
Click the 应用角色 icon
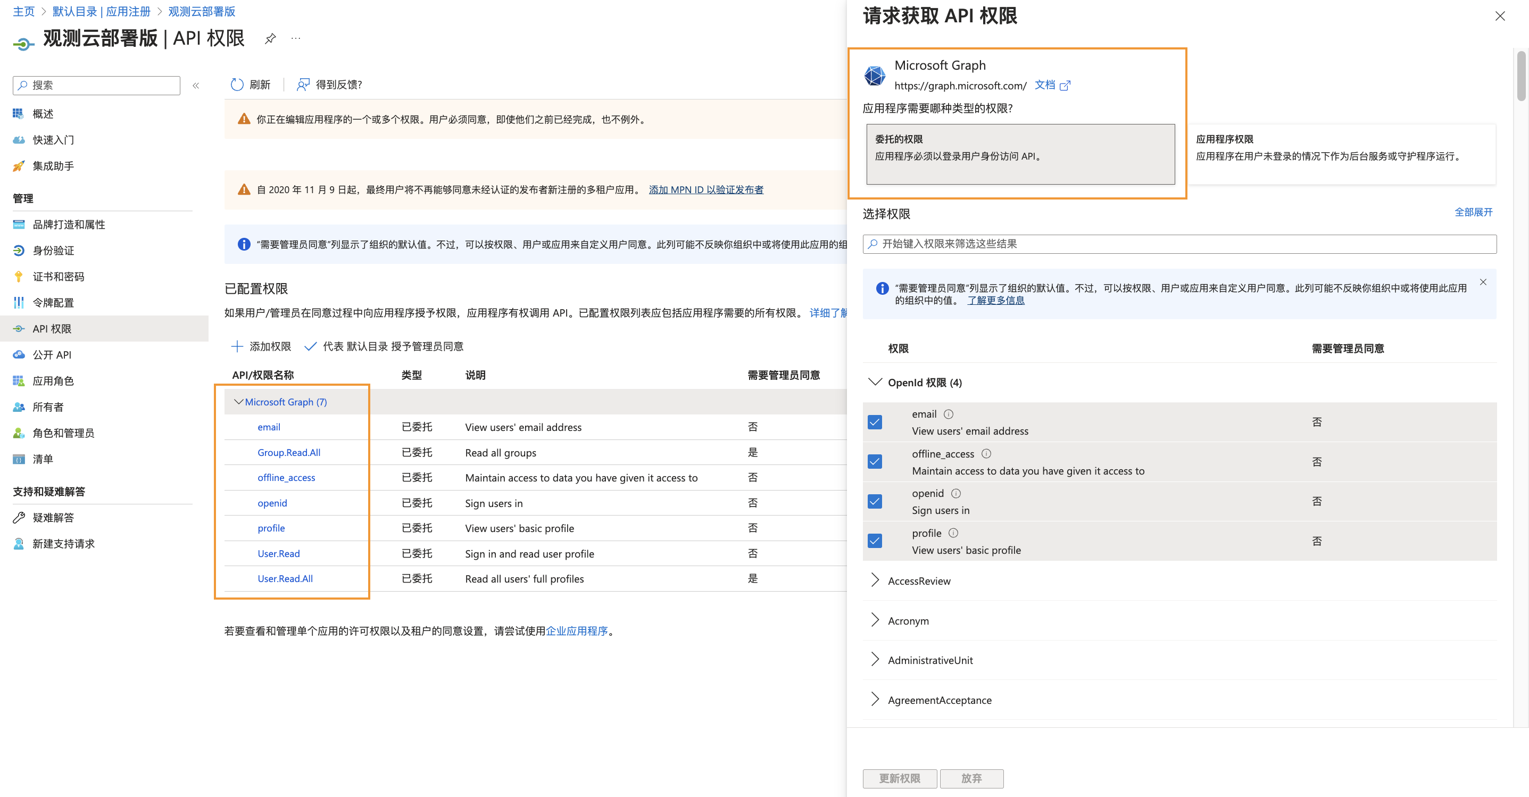pyautogui.click(x=19, y=381)
